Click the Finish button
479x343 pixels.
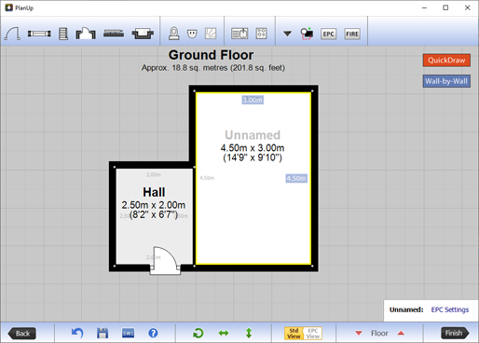point(455,333)
